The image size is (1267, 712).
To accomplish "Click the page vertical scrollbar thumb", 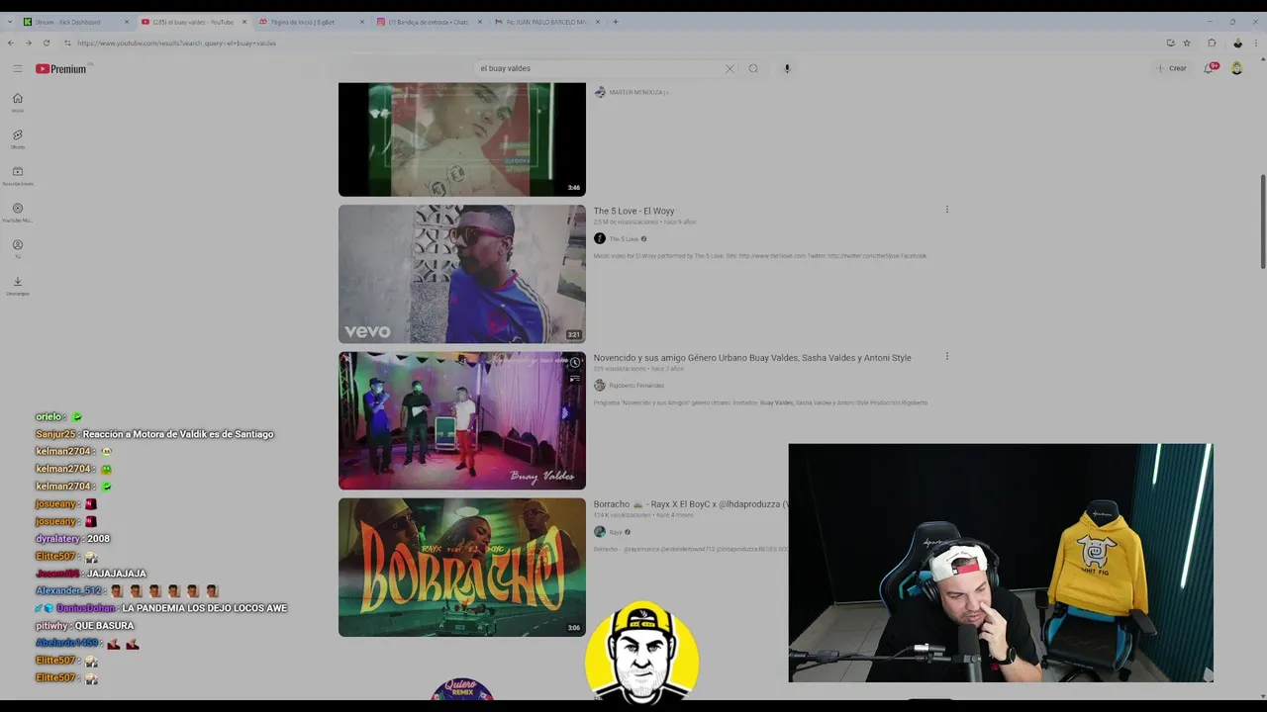I will pos(1262,222).
